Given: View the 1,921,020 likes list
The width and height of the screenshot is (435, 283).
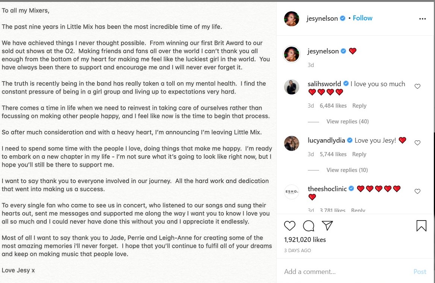Looking at the screenshot, I should pos(305,240).
